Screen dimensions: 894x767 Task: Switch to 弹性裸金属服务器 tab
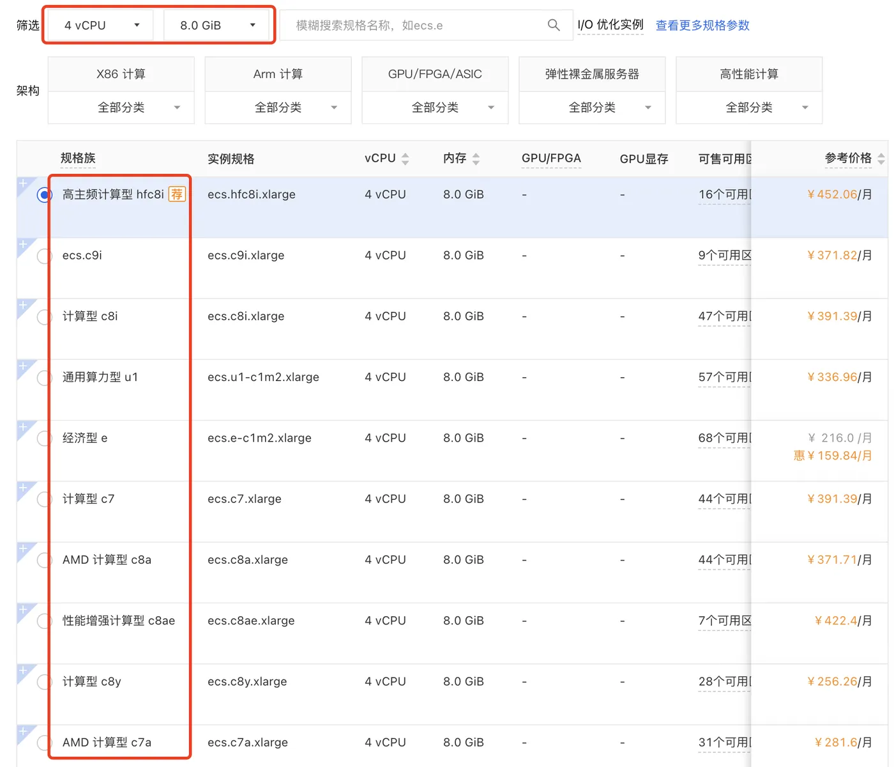click(593, 74)
